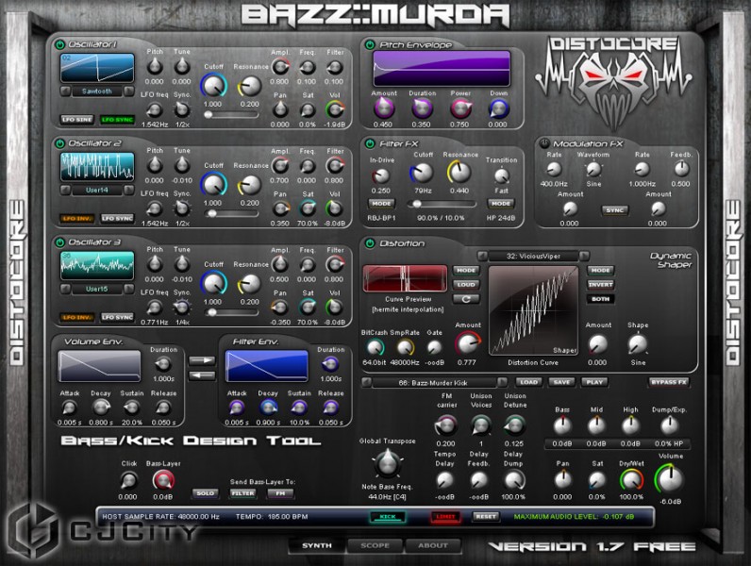Viewport: 751px width, 566px height.
Task: Toggle LFO INV on Oscillator 2
Action: (x=76, y=218)
